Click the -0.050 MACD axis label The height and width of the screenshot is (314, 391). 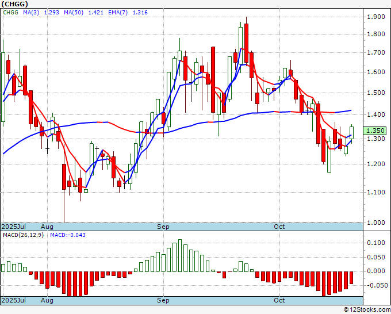click(x=377, y=285)
